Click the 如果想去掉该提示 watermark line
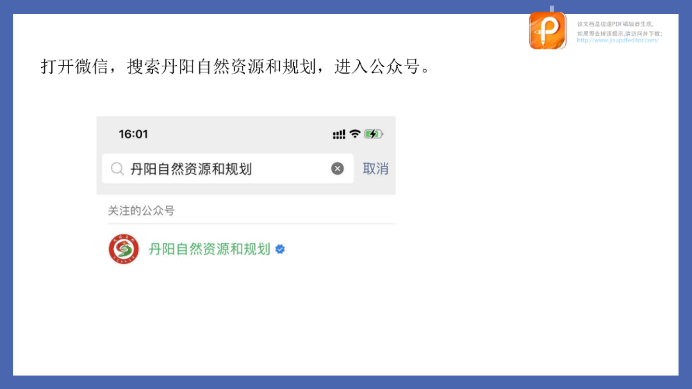The image size is (692, 389). point(620,33)
